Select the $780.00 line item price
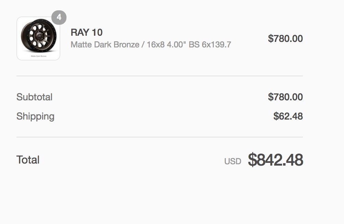Screen dimensions: 344x224 [x=285, y=38]
